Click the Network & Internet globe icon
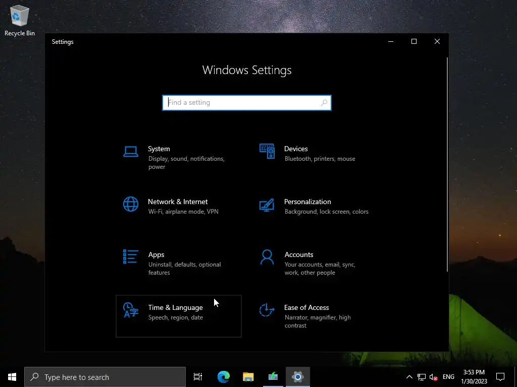The image size is (517, 387). (x=131, y=205)
